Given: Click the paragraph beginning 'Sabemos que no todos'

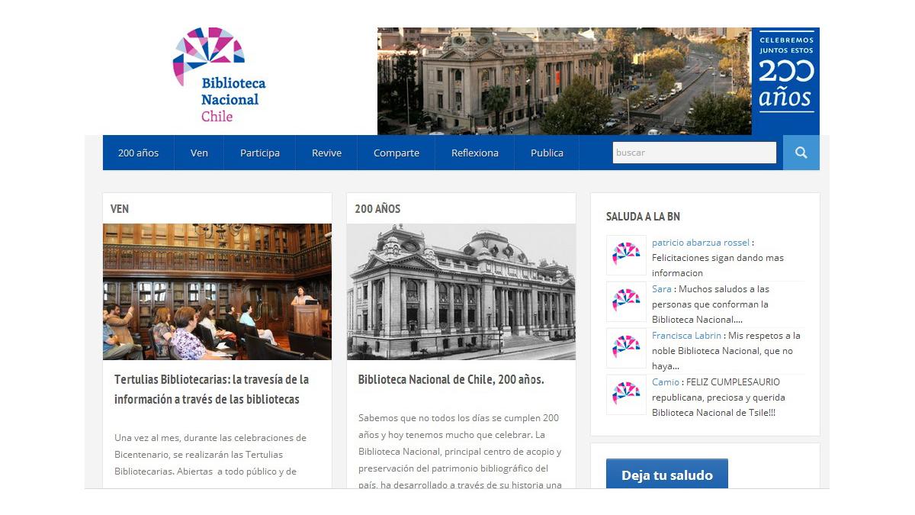Looking at the screenshot, I should 460,452.
